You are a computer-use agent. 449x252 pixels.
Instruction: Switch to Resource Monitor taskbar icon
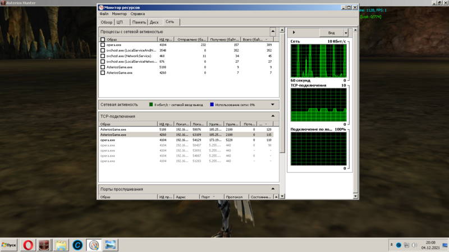point(94,245)
